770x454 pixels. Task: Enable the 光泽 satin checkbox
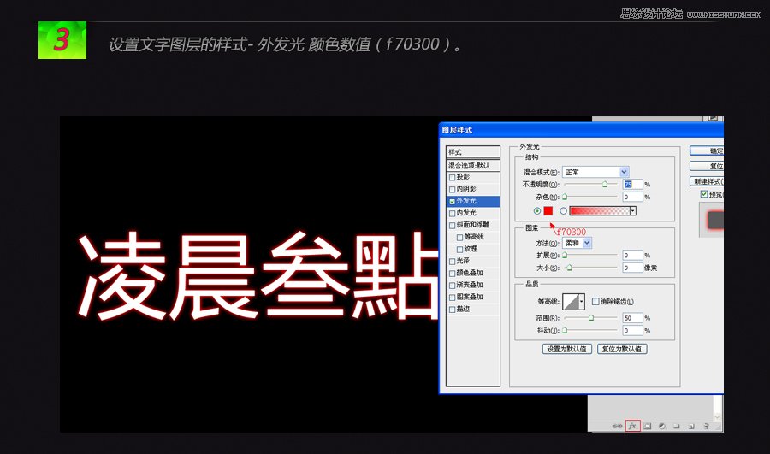453,261
